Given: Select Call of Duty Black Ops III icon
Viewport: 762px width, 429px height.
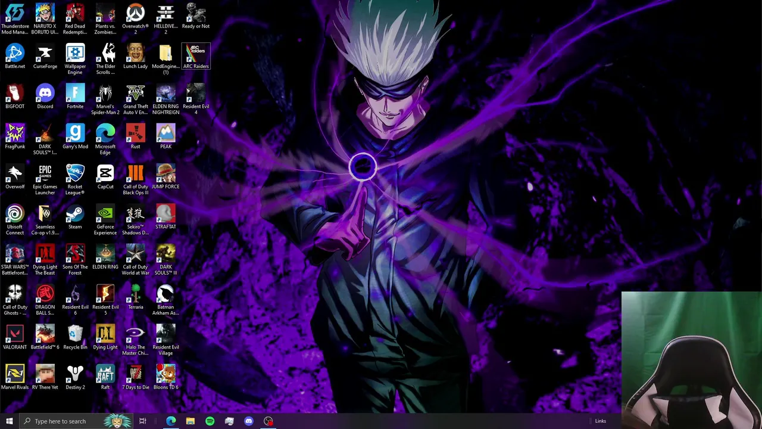Looking at the screenshot, I should (x=135, y=179).
